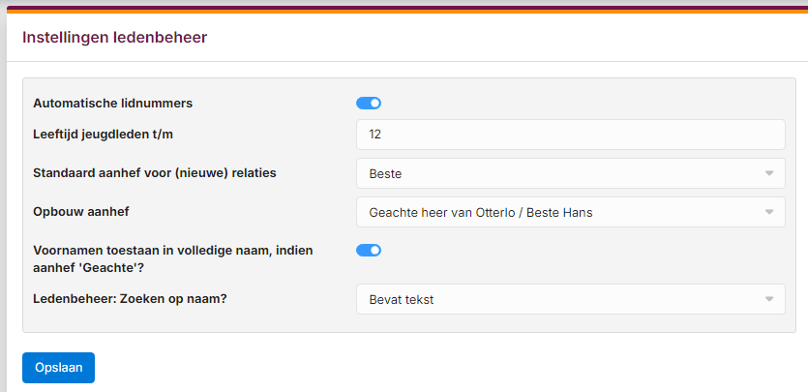
Task: Click the value 12 in the age field
Action: point(374,135)
